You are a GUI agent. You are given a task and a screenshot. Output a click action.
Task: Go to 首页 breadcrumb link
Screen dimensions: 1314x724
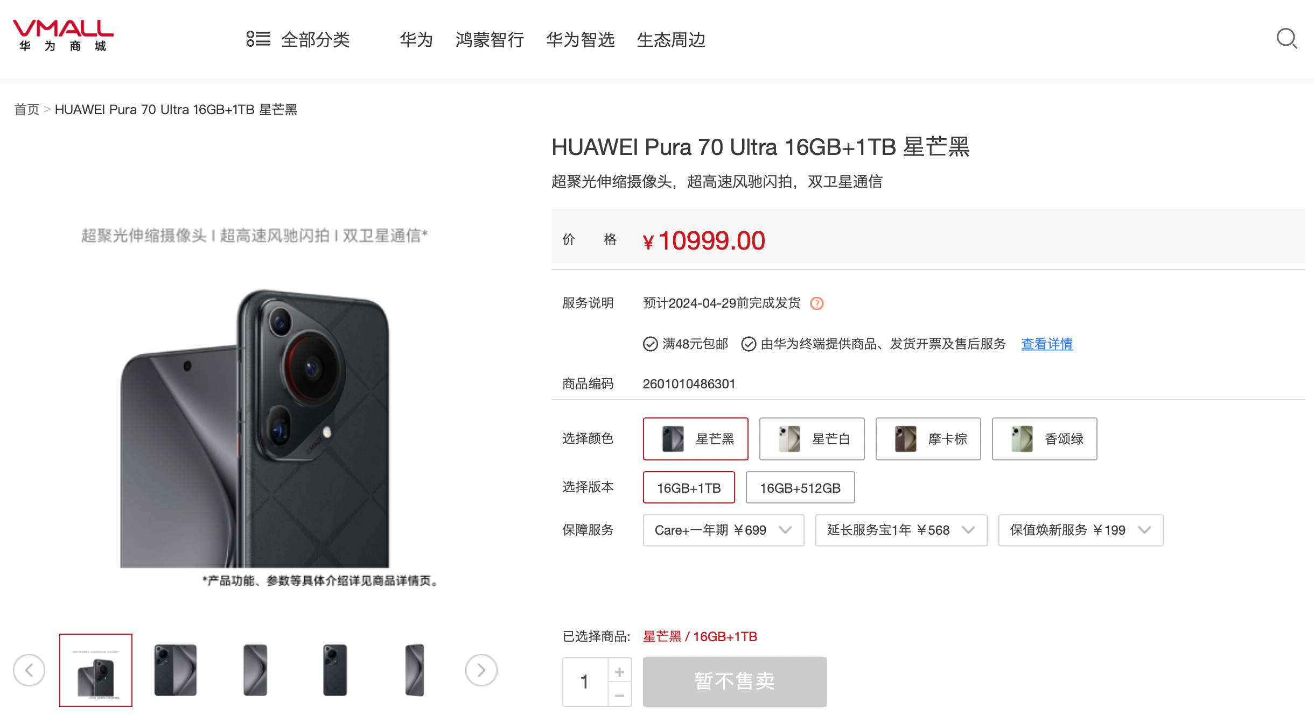coord(27,110)
